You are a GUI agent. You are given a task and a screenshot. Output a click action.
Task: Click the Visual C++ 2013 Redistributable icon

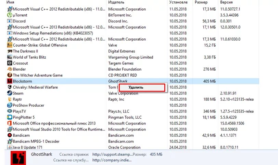(10, 27)
